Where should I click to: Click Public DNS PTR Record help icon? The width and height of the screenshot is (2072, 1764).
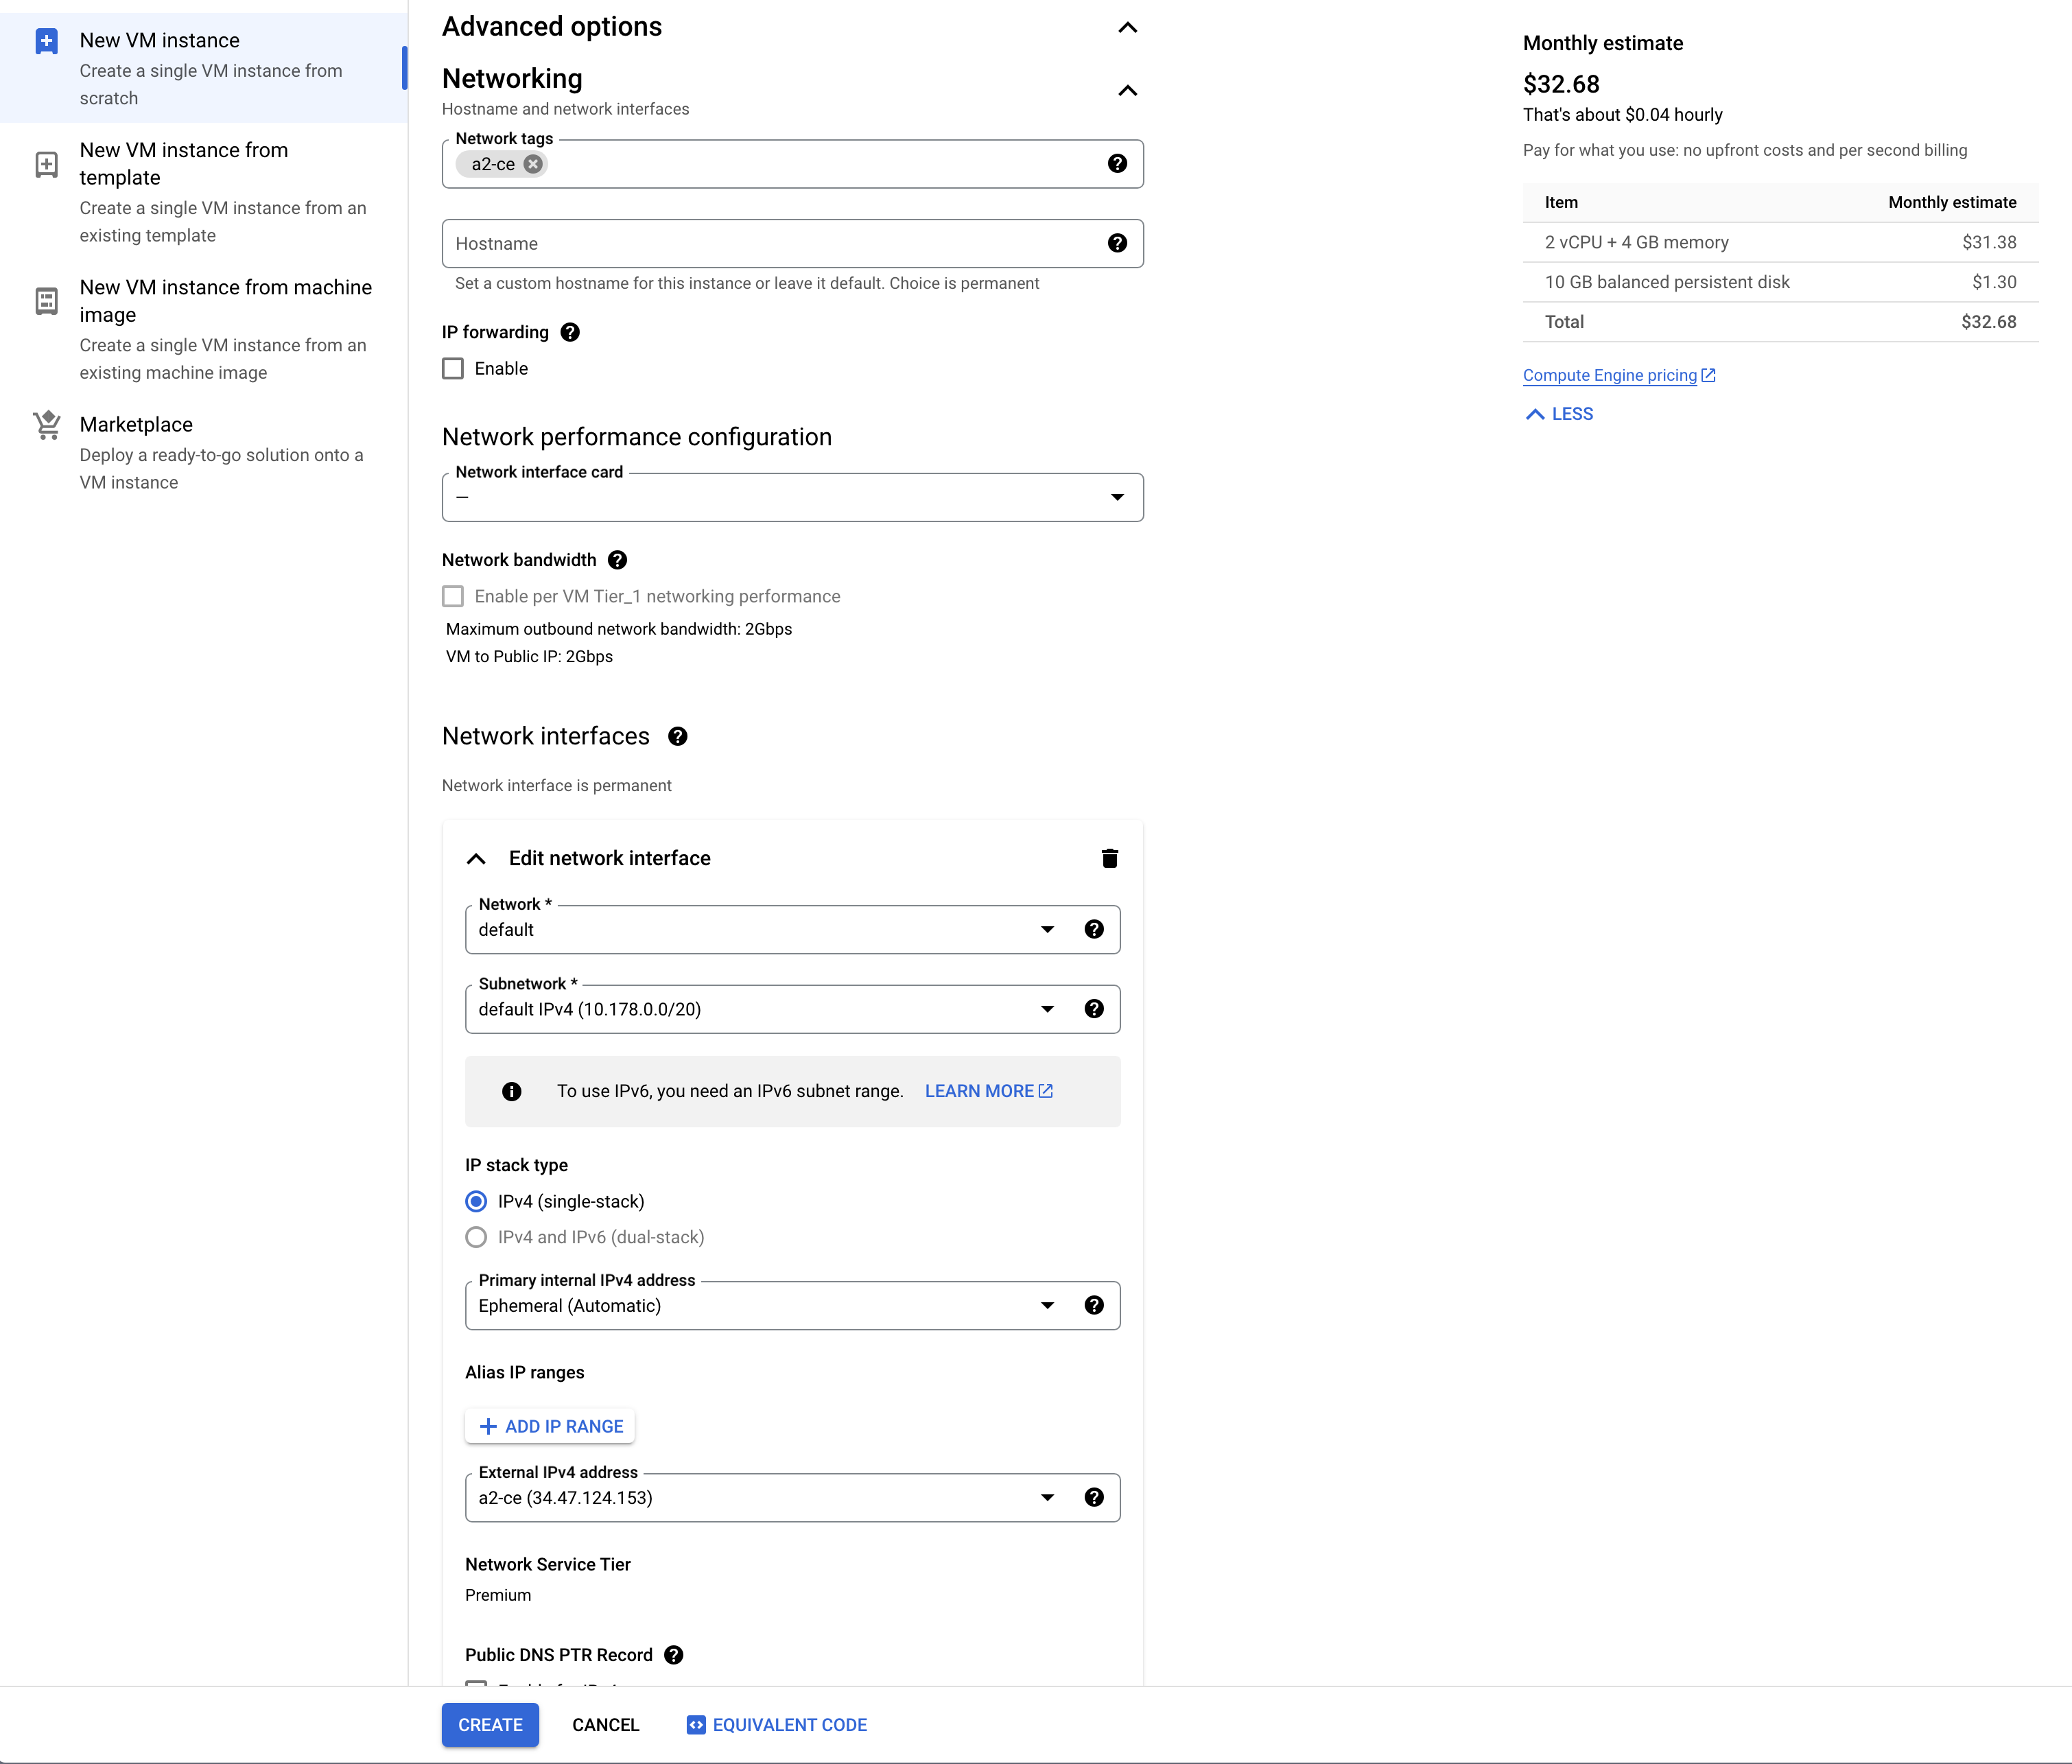pyautogui.click(x=674, y=1655)
